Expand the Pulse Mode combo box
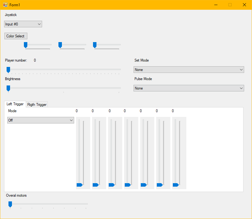 pos(189,88)
